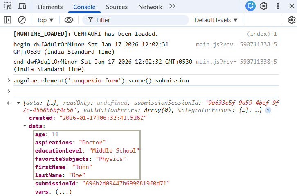Open the (index):1 source link
The image size is (297, 196).
262,34
